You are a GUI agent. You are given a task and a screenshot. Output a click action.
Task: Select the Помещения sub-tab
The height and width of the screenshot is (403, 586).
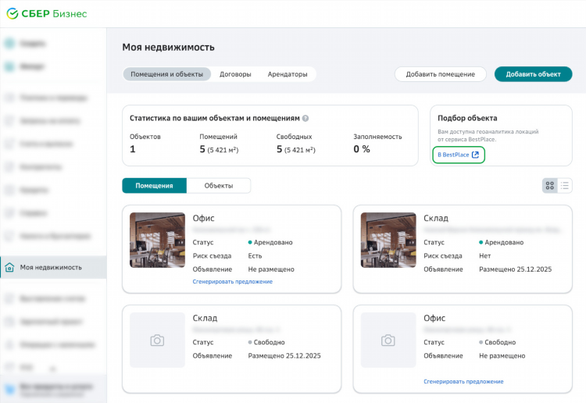pos(155,186)
